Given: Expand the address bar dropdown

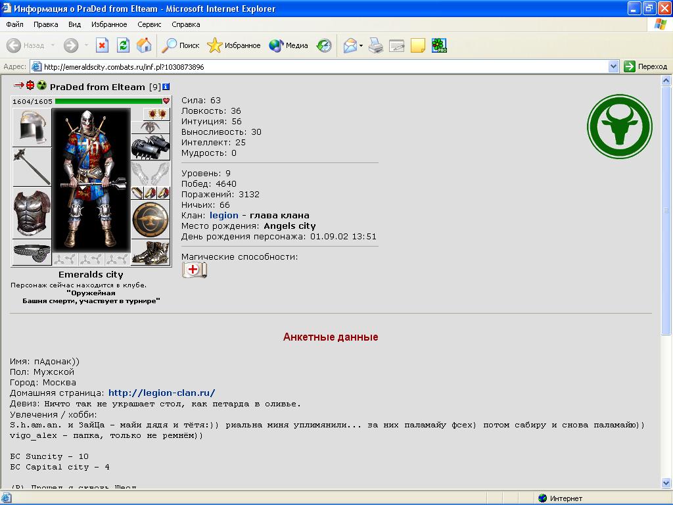Looking at the screenshot, I should coord(613,66).
